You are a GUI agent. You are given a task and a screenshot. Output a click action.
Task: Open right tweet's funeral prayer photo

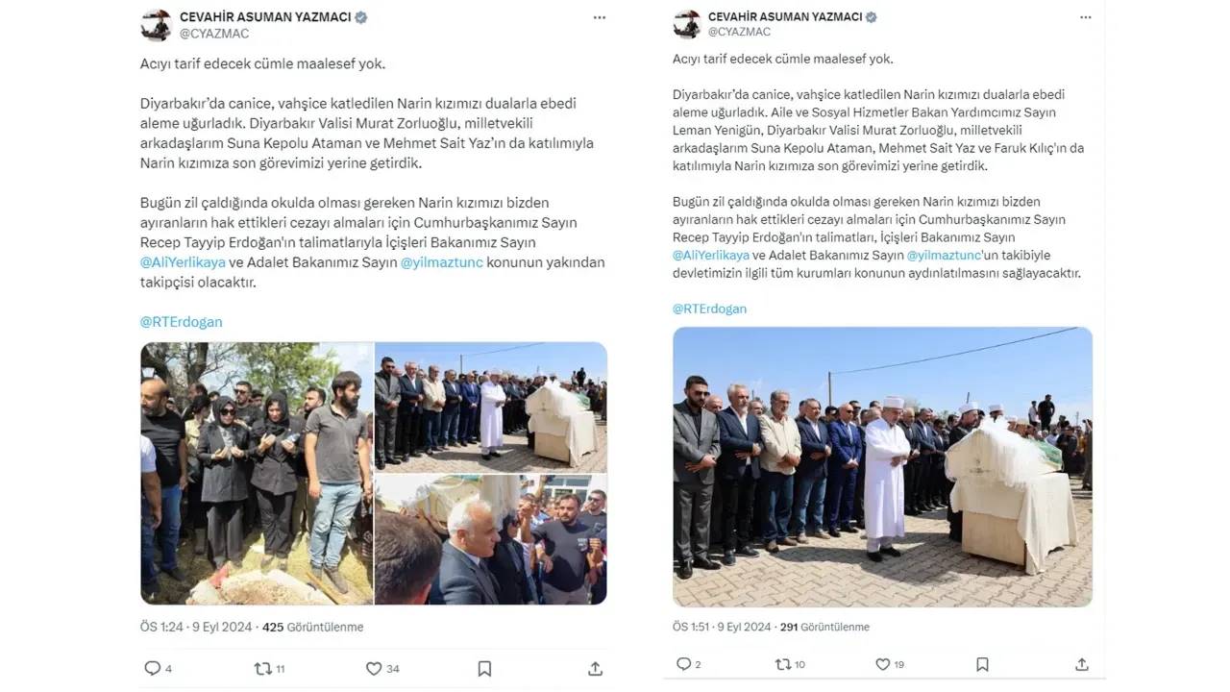click(x=882, y=467)
